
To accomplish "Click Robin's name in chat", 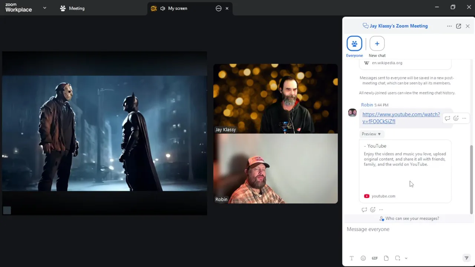I will pos(367,105).
